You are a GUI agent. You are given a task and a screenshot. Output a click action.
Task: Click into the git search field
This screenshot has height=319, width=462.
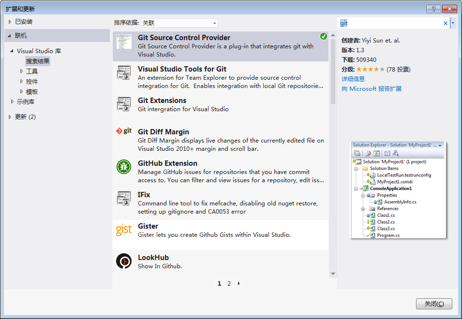click(390, 23)
